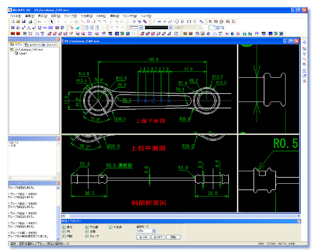Toggle the 点群 checkbox
Screen dimensions: 320x252
point(87,231)
